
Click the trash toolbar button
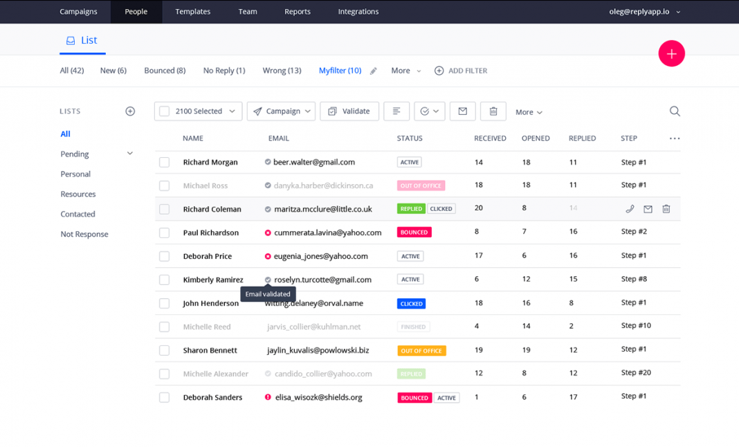[493, 111]
